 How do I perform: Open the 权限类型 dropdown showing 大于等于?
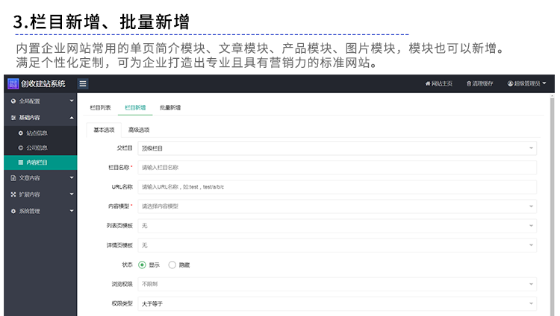coord(337,303)
